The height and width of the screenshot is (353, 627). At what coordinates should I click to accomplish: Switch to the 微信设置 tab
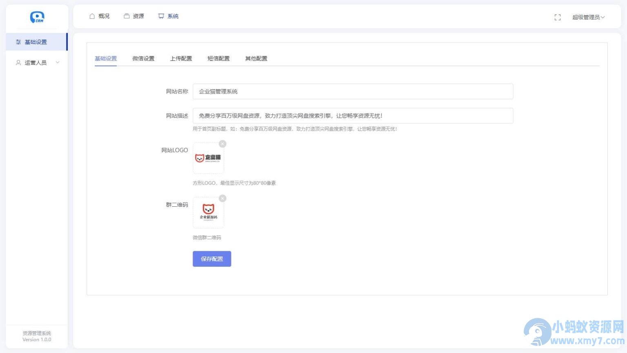pos(143,58)
